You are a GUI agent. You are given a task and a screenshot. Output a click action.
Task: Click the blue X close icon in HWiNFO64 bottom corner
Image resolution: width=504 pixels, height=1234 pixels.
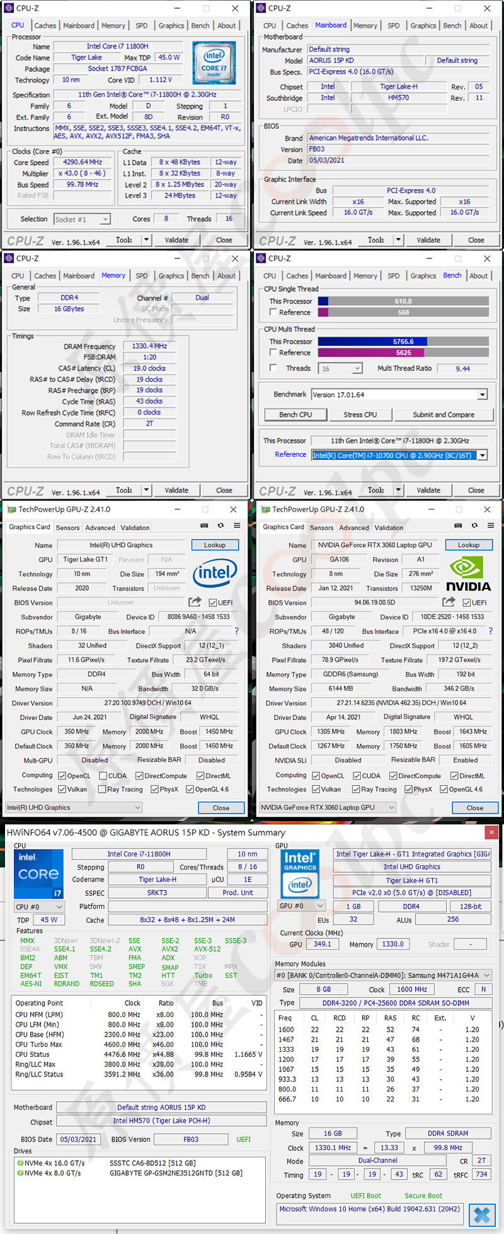(482, 1214)
